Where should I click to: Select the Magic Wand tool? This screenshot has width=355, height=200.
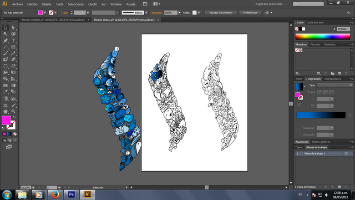click(x=6, y=34)
